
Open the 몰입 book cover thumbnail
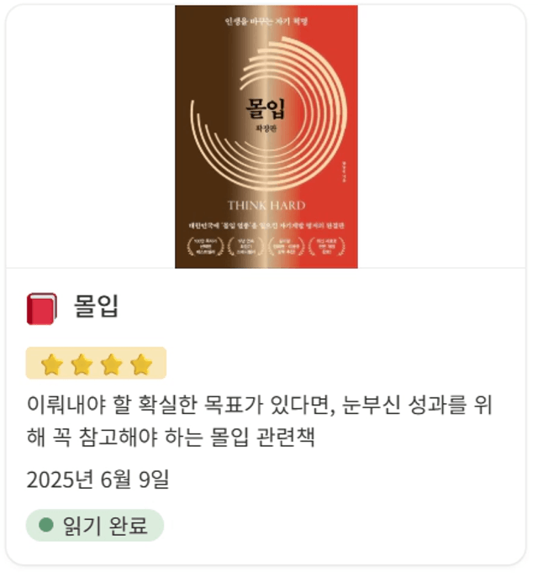point(266,137)
